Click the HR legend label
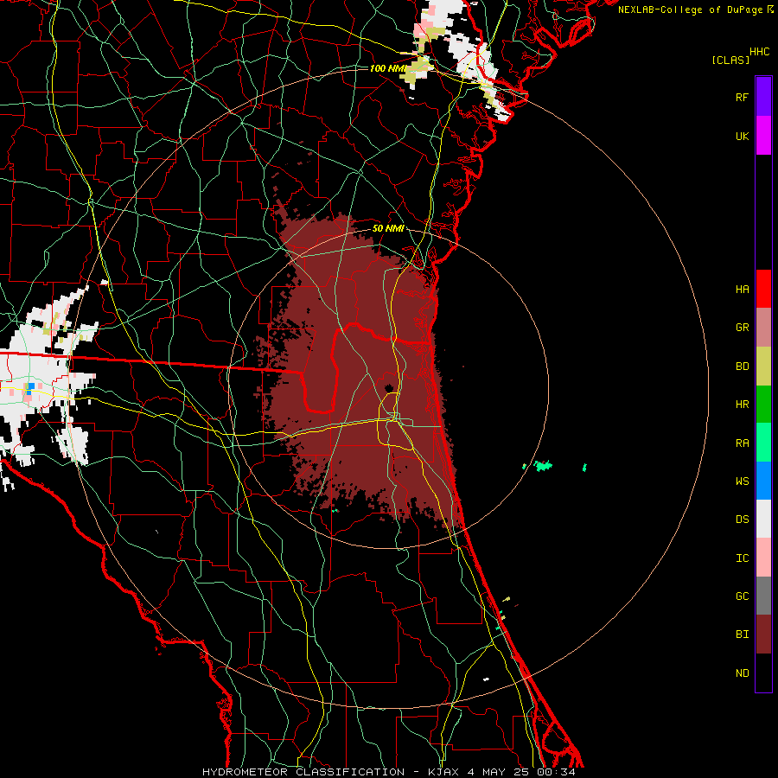 (x=743, y=405)
